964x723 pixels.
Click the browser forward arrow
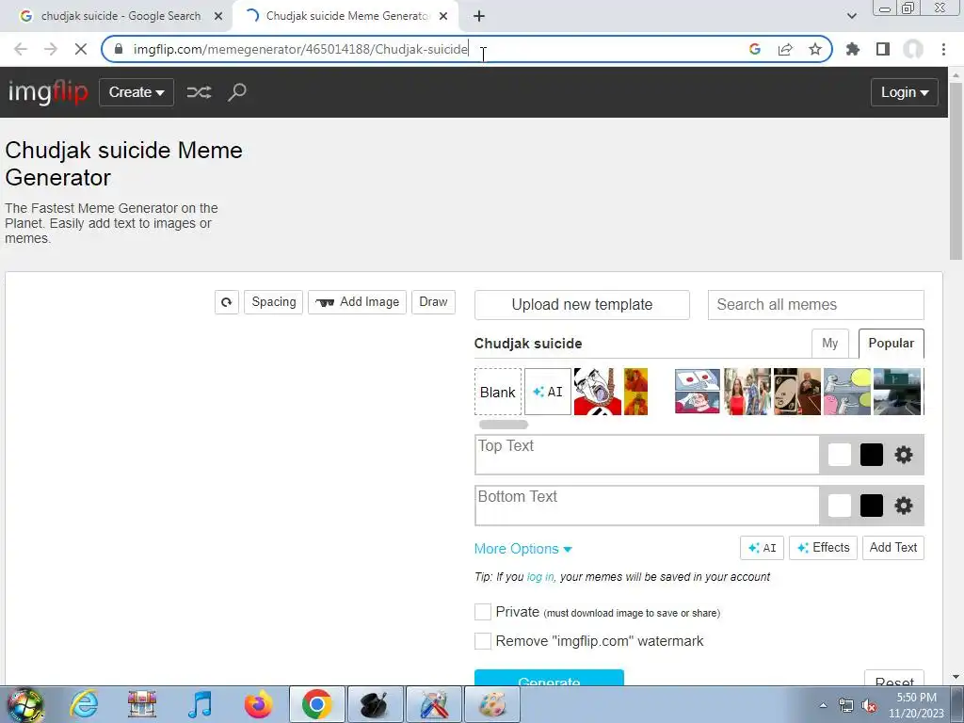51,49
